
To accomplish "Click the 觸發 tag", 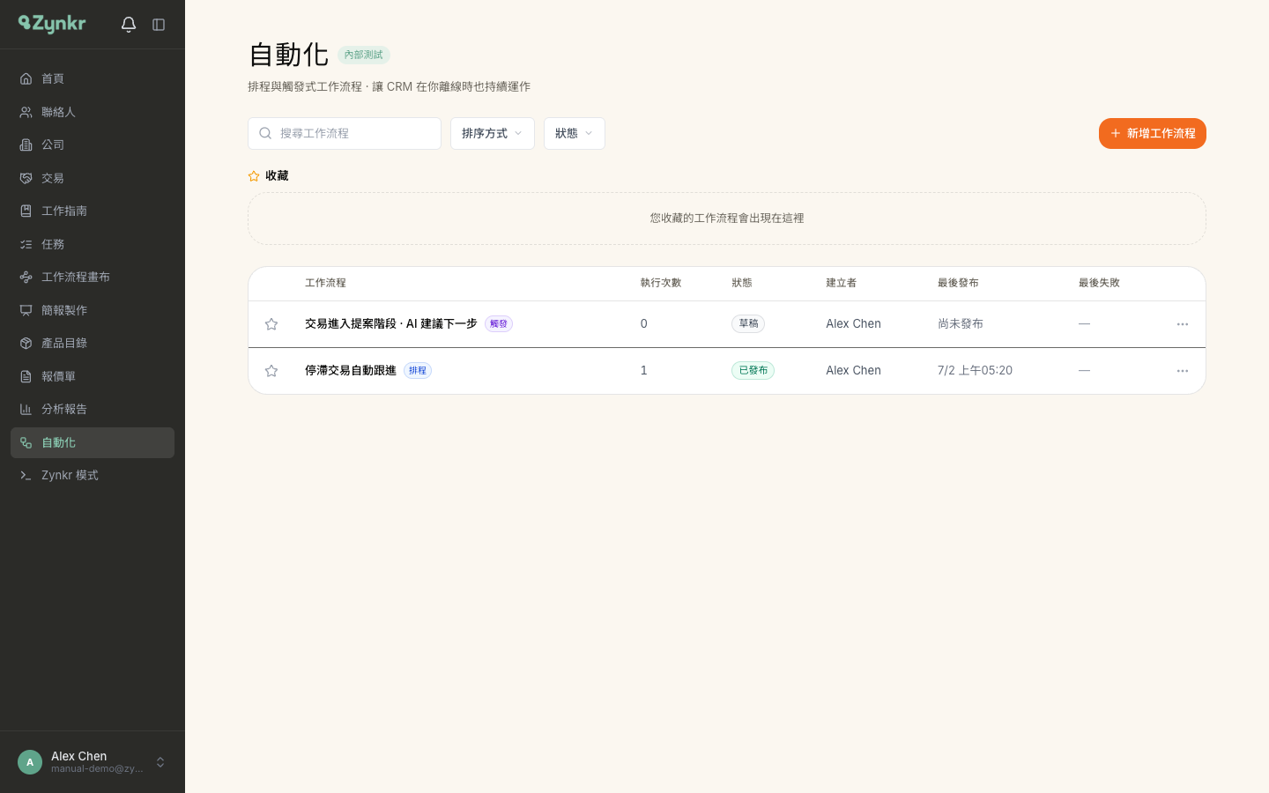I will click(499, 323).
